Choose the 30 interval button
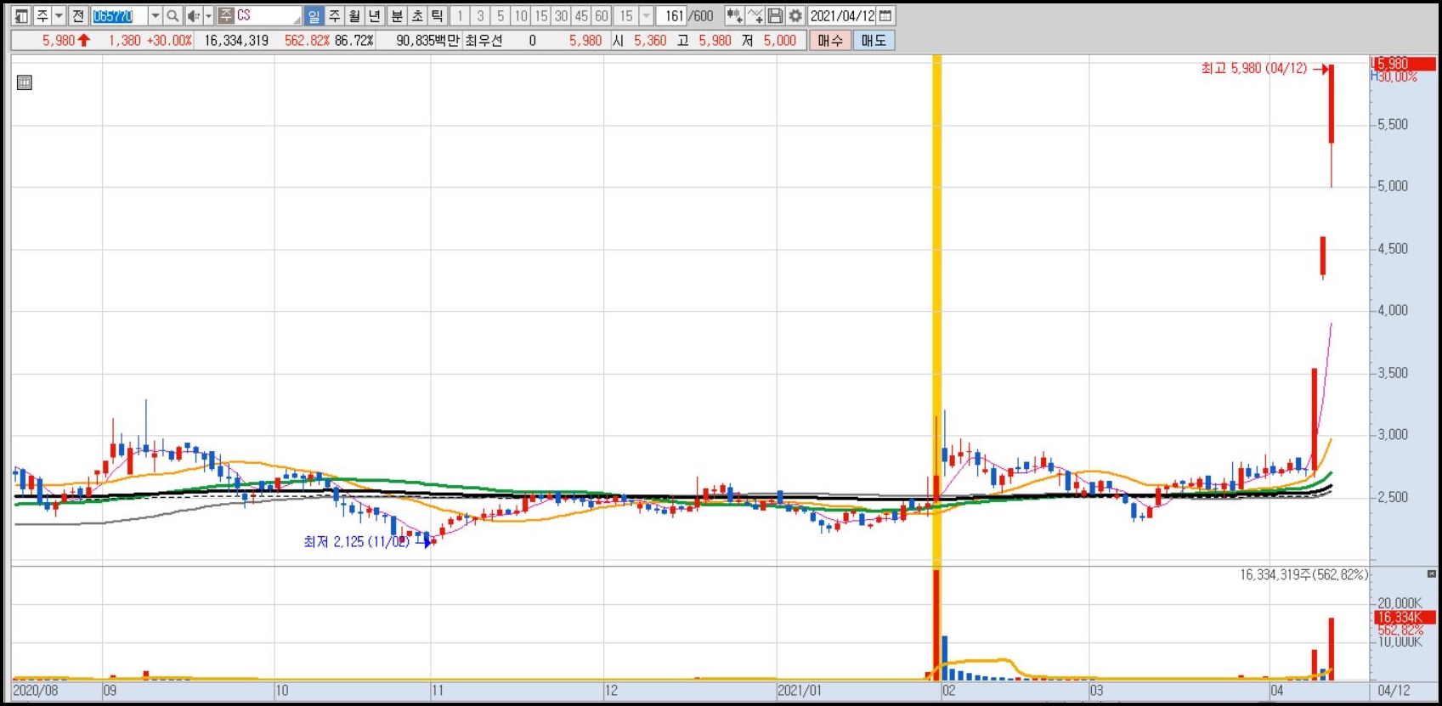 (561, 16)
